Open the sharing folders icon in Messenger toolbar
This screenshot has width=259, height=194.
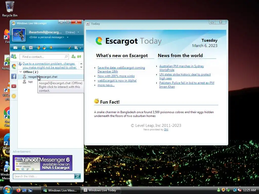[24, 48]
